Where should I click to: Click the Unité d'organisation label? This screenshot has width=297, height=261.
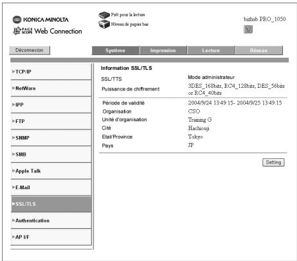124,119
